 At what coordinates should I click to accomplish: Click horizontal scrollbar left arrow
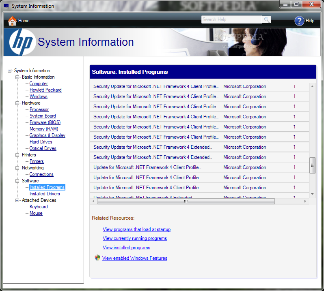[93, 201]
